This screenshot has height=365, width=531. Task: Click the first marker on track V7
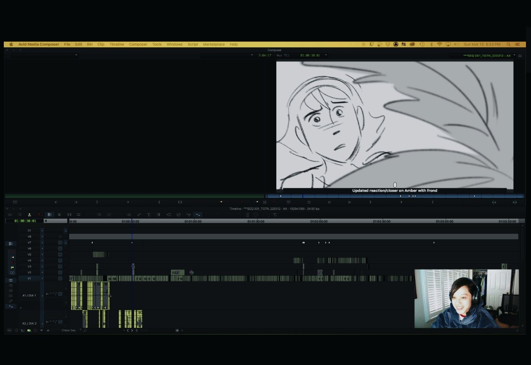coord(92,242)
